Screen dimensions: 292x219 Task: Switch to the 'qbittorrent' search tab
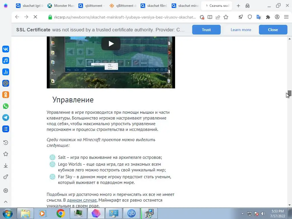point(92,6)
